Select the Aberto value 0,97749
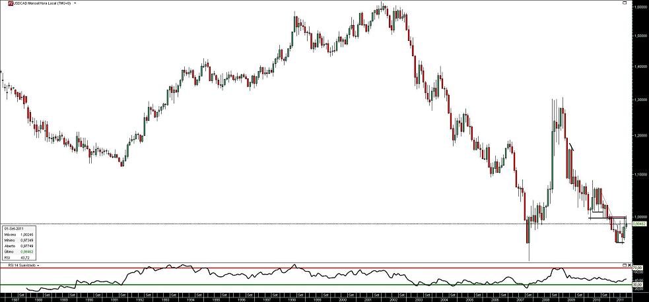 point(28,246)
